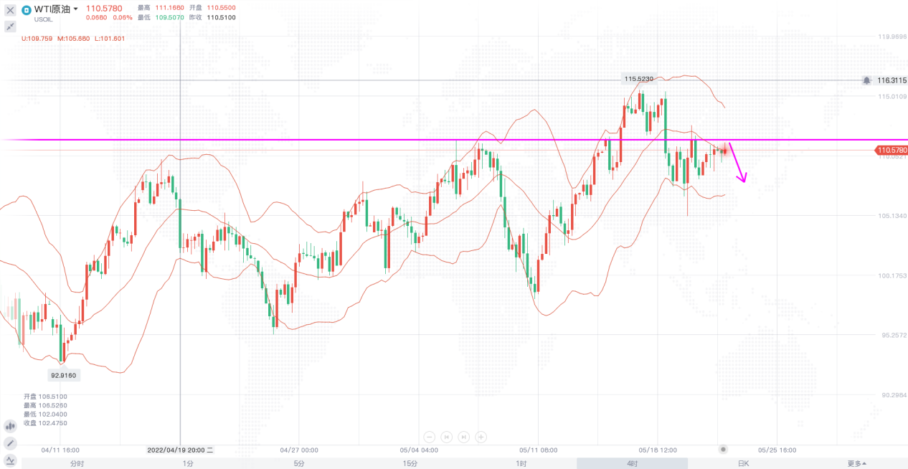The height and width of the screenshot is (469, 908).
Task: Open the WTI原油 symbol dropdown arrow
Action: [76, 9]
